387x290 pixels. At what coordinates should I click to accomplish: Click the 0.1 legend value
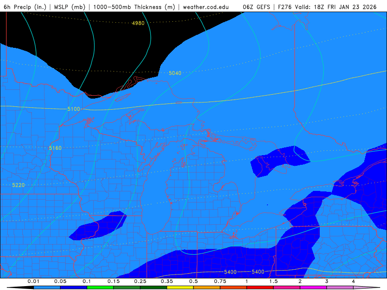pyautogui.click(x=87, y=281)
